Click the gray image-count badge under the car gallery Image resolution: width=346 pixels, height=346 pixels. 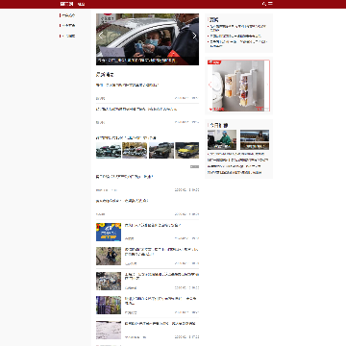194,166
